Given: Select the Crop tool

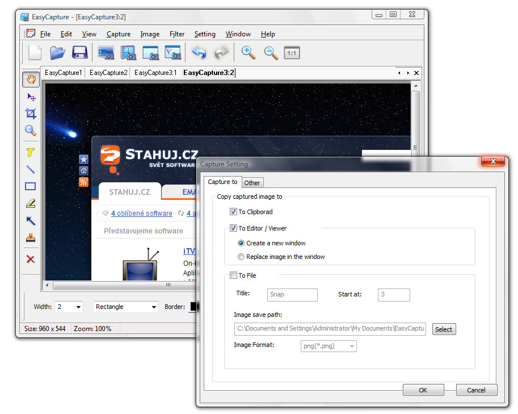Looking at the screenshot, I should (31, 114).
